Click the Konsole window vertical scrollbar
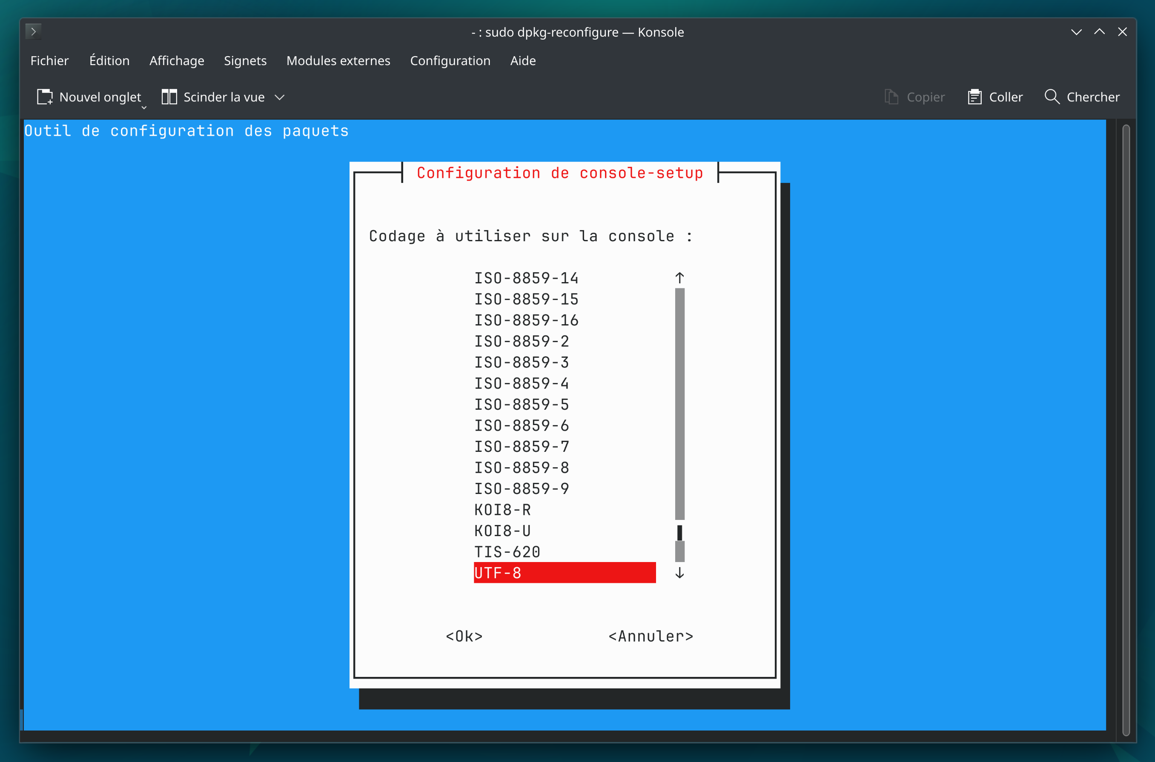 click(x=1126, y=430)
